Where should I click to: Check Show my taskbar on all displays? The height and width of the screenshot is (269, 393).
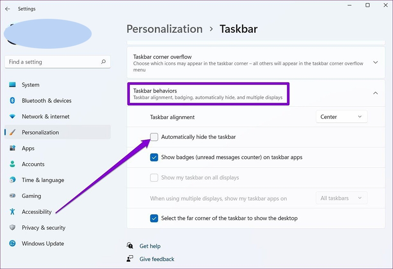[x=154, y=178]
